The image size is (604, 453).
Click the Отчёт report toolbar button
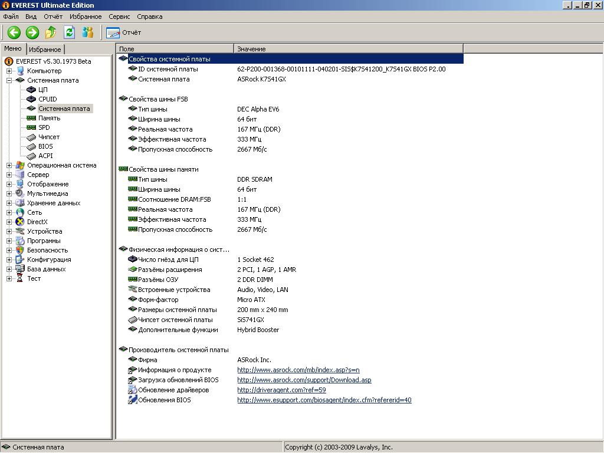(x=124, y=32)
